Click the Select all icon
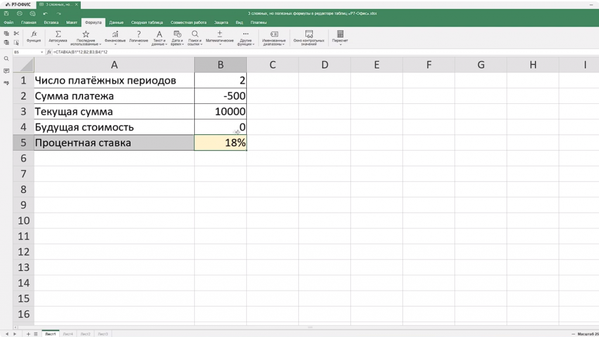 click(x=16, y=43)
